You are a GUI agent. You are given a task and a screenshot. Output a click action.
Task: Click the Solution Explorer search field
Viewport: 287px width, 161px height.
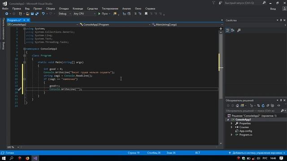click(x=252, y=111)
